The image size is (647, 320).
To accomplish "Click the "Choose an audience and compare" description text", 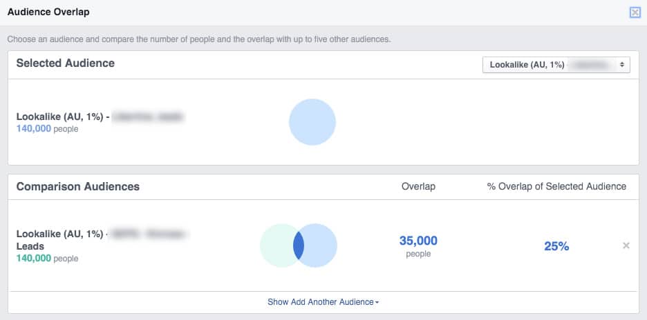I will tap(199, 40).
